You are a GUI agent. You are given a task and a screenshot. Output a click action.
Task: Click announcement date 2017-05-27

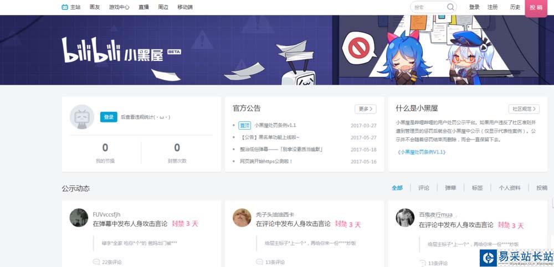point(363,137)
